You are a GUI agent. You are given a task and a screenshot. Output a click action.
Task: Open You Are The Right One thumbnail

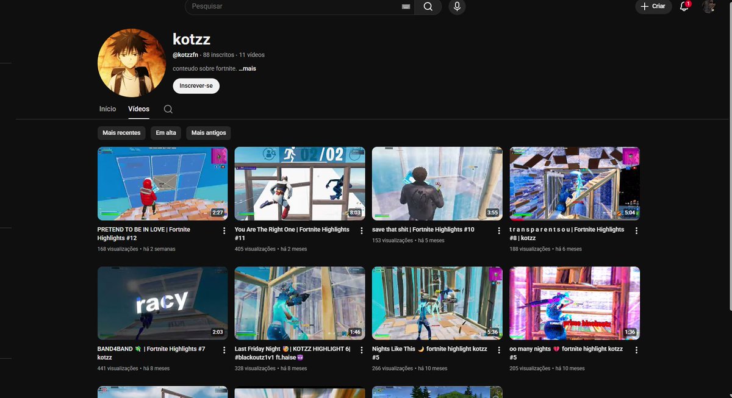tap(300, 183)
